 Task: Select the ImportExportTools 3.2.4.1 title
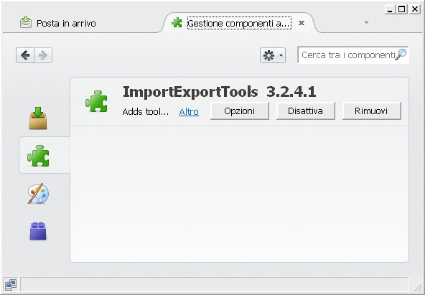pos(219,92)
